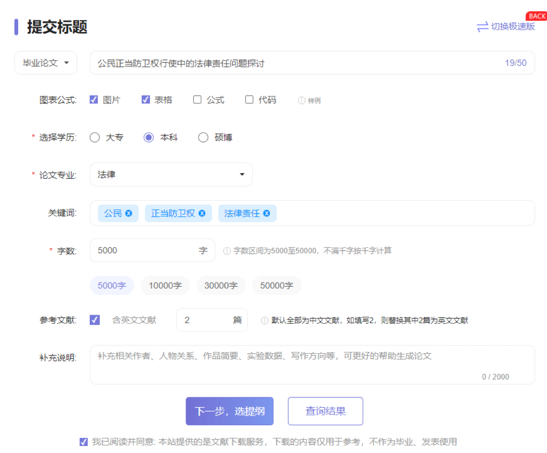The image size is (547, 453).
Task: Uncheck the 表格 checkbox
Action: [146, 100]
